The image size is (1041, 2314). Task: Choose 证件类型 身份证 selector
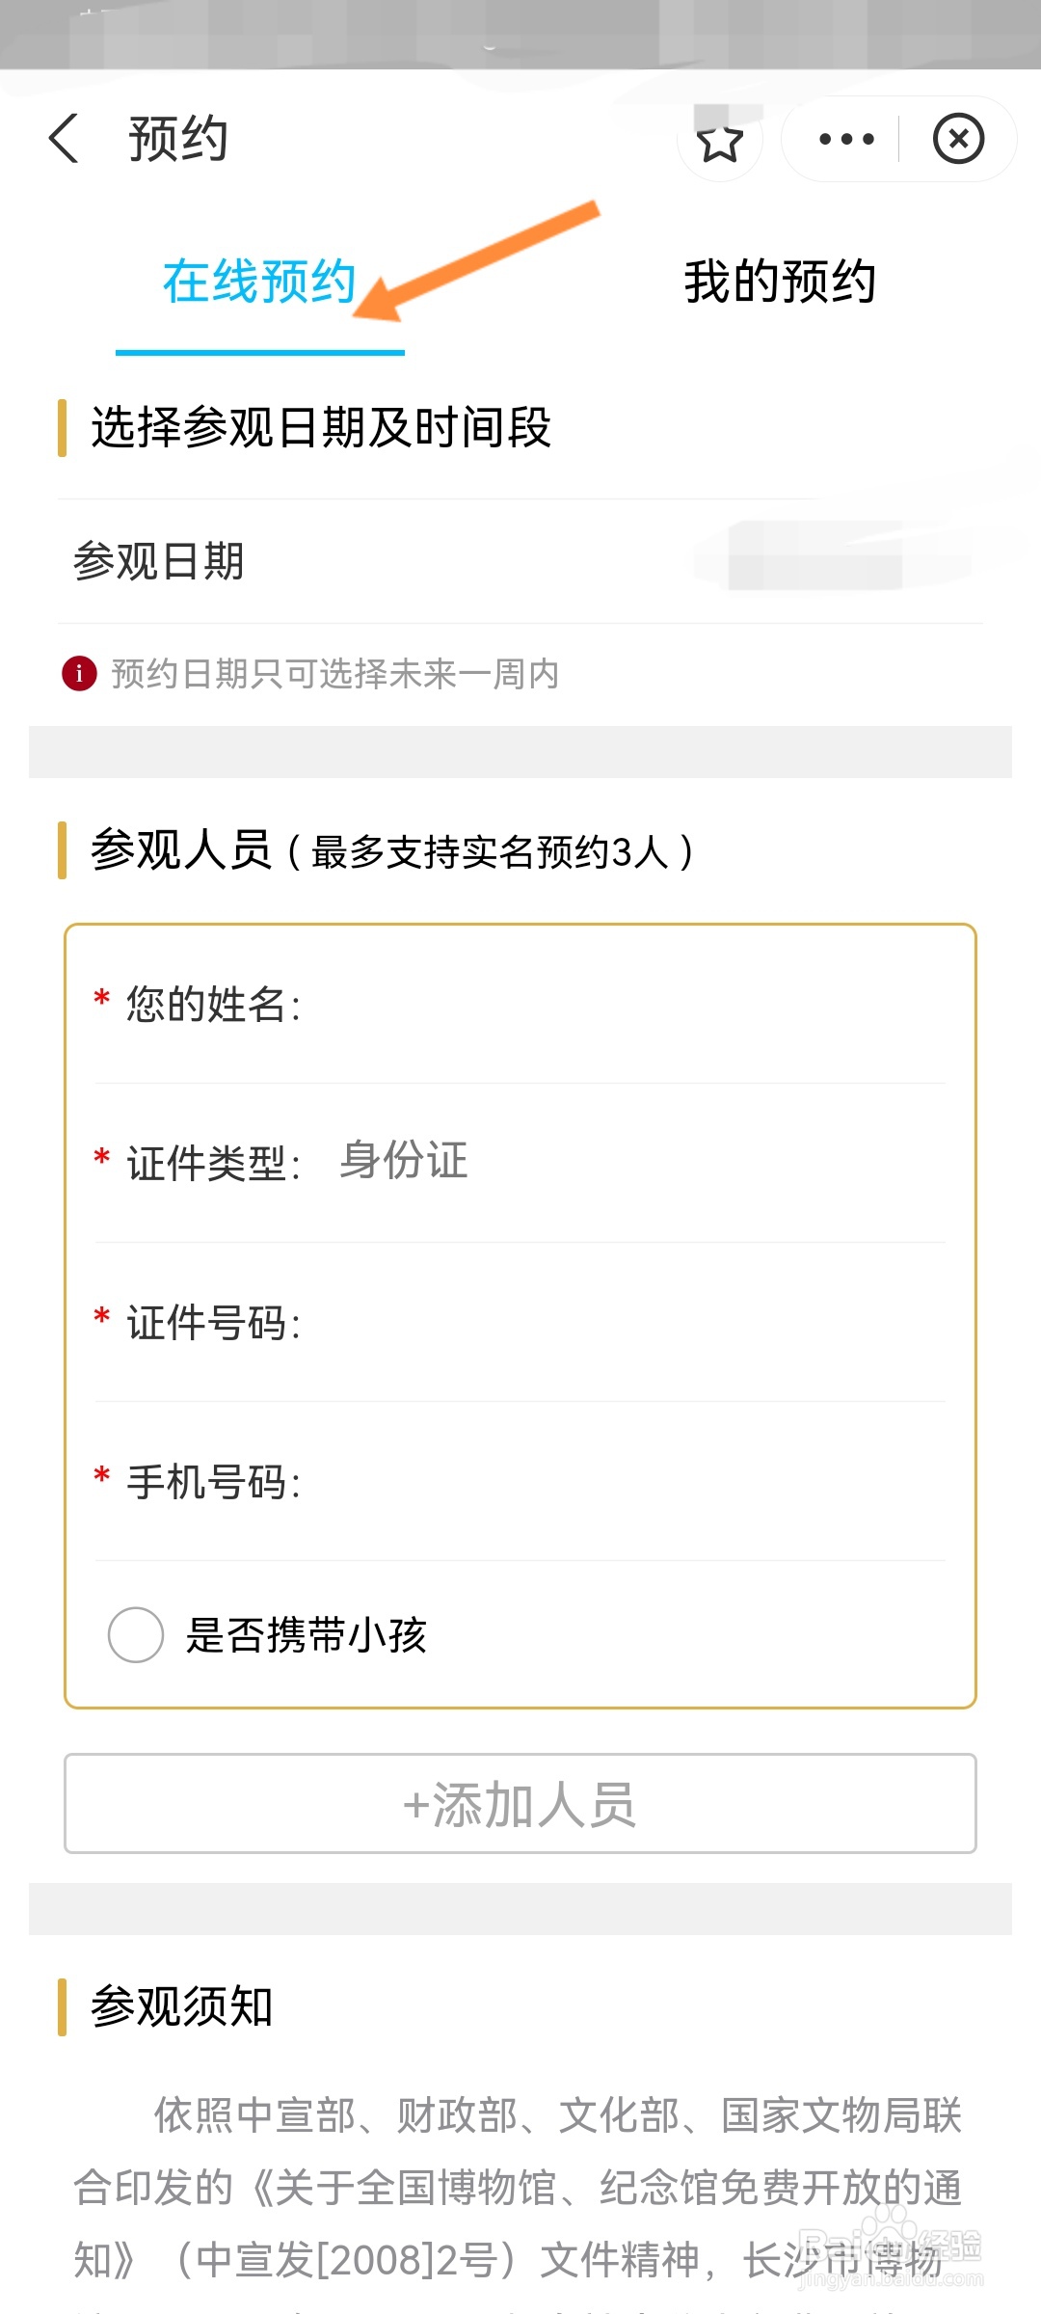520,1162
